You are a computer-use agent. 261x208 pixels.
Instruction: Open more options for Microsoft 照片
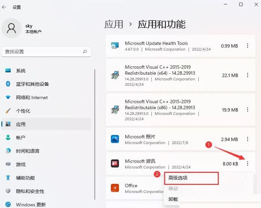click(x=248, y=139)
